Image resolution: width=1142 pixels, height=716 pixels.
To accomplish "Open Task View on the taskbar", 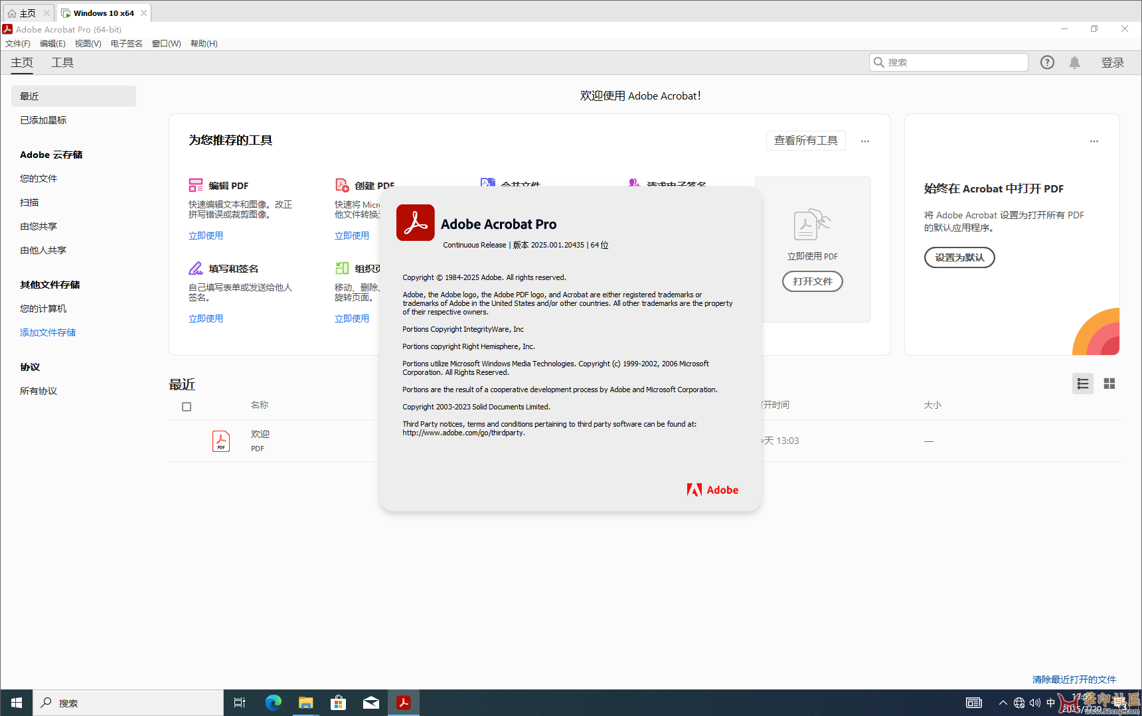I will [x=240, y=703].
